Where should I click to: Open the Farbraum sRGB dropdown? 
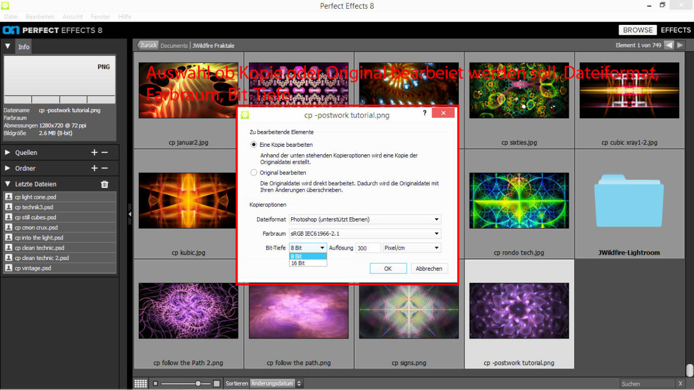tap(365, 234)
